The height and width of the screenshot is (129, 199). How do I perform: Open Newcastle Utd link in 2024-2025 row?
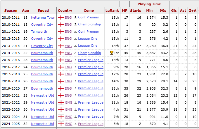[x=42, y=124]
